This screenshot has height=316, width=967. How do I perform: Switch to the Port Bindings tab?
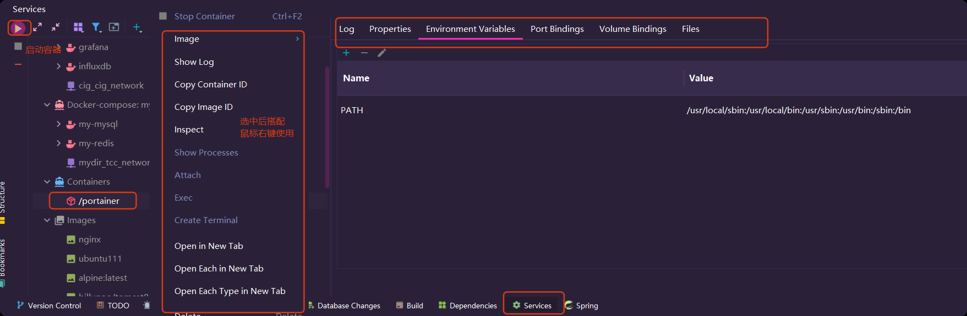[x=557, y=29]
